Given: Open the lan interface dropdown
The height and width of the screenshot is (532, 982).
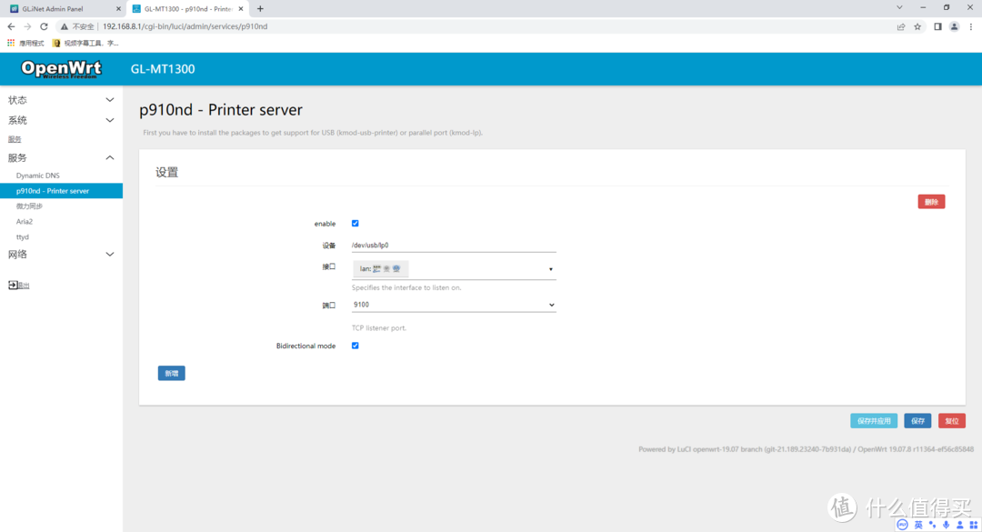Looking at the screenshot, I should click(x=454, y=269).
